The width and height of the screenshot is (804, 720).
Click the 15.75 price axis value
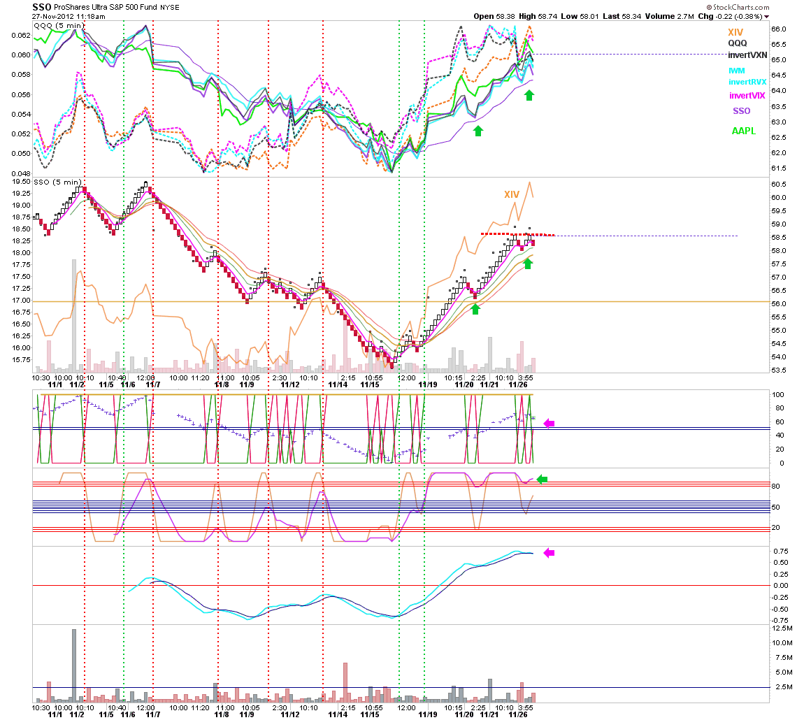tap(21, 360)
